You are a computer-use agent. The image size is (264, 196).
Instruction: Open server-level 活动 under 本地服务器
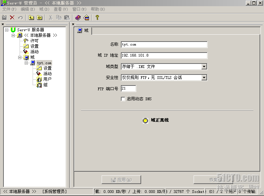click(35, 52)
